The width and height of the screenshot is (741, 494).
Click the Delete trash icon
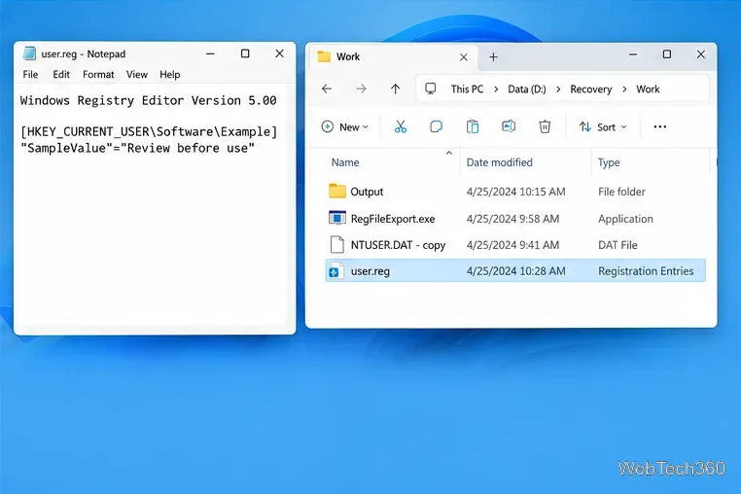[x=545, y=126]
